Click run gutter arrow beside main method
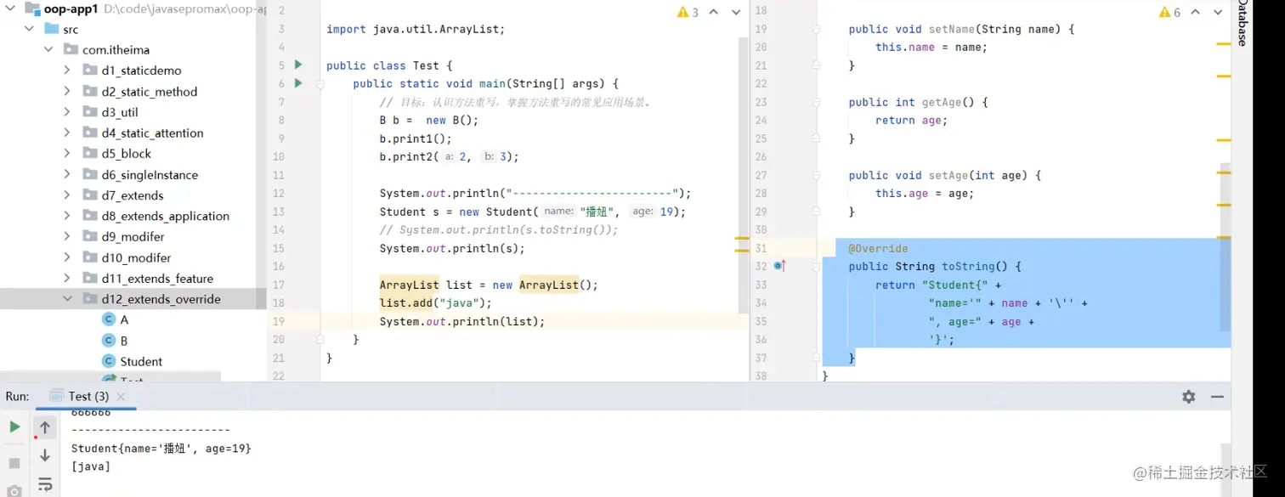 (297, 83)
